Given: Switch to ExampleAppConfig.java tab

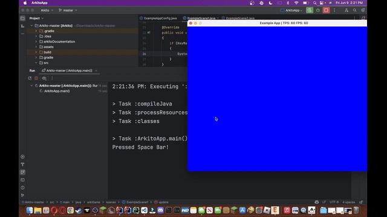Looking at the screenshot, I should click(158, 18).
